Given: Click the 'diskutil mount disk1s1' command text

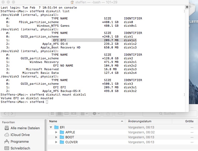Looking at the screenshot, I should coord(66,95).
